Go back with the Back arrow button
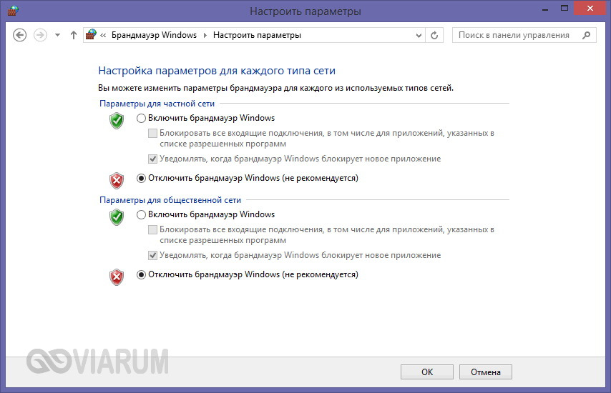 [19, 35]
